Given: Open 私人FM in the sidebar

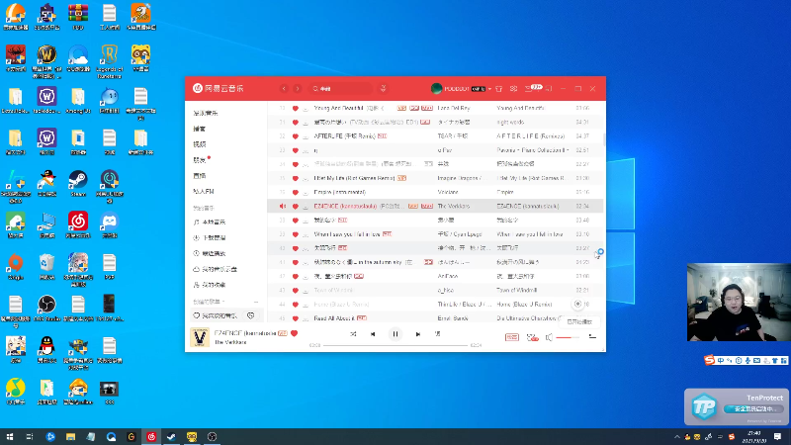Looking at the screenshot, I should 204,191.
